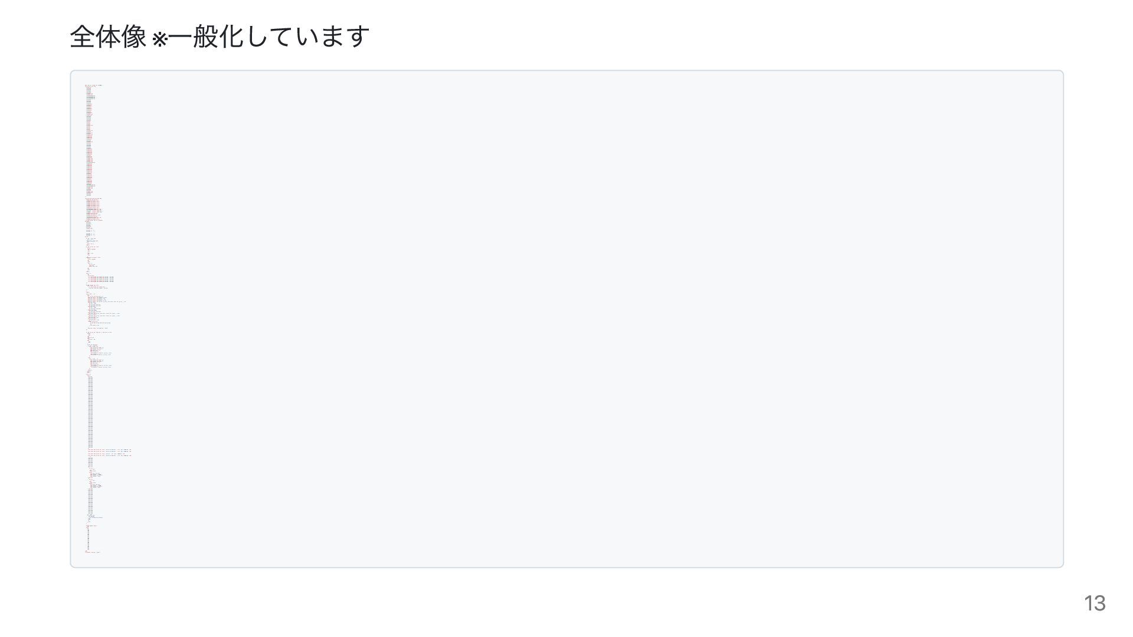1133x637 pixels.
Task: Click the top-right corner of the code panel
Action: click(1060, 74)
